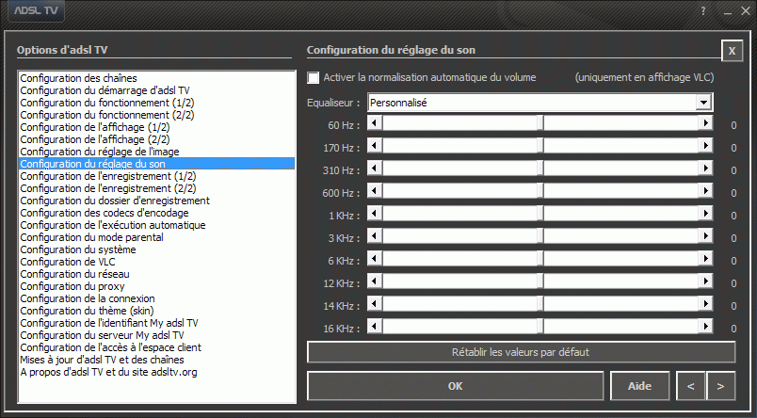Click the 1 KHz slider thumb
This screenshot has width=757, height=418.
coord(540,214)
